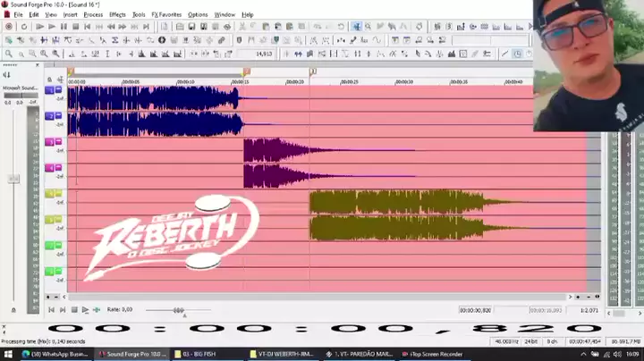Open the Tools menu
This screenshot has width=644, height=361.
[139, 14]
